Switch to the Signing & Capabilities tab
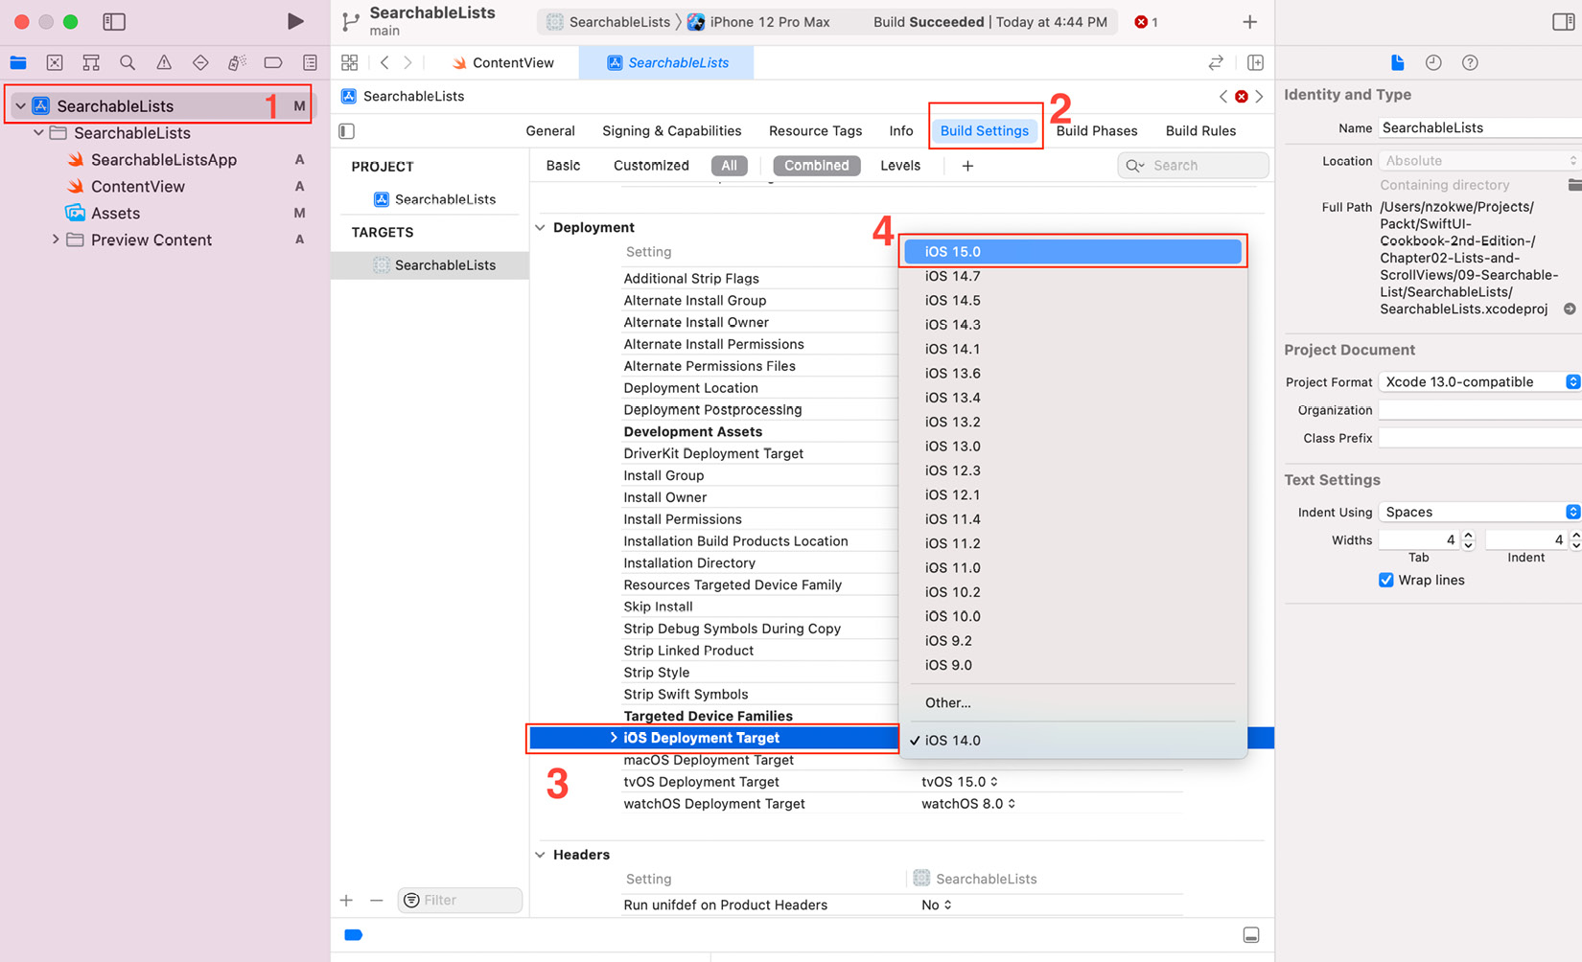This screenshot has height=962, width=1582. pyautogui.click(x=672, y=130)
